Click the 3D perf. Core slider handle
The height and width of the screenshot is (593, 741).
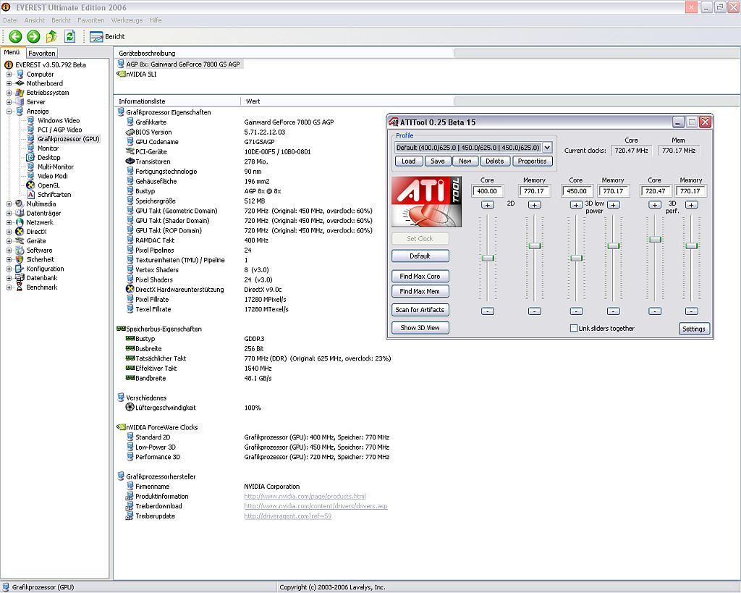point(655,240)
